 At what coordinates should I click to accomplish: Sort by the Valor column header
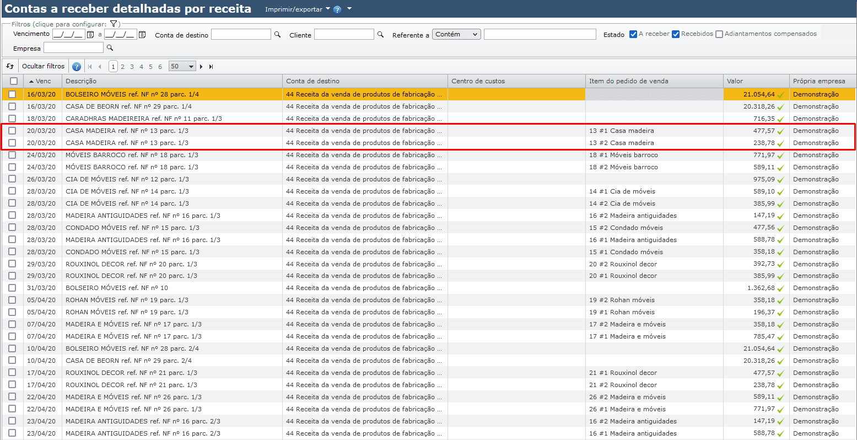point(756,81)
